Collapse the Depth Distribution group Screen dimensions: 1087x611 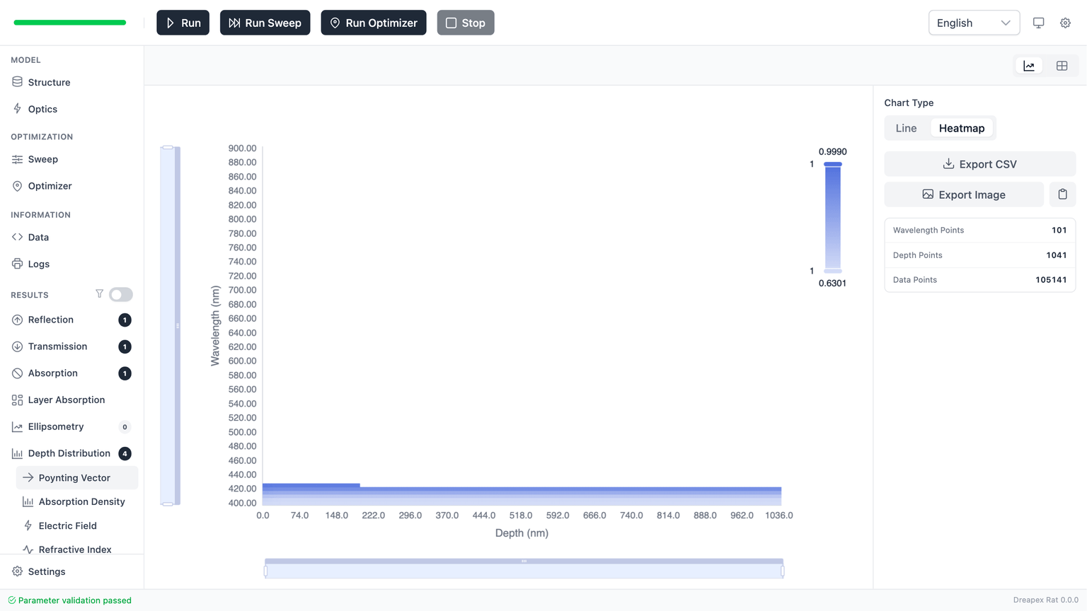tap(69, 453)
